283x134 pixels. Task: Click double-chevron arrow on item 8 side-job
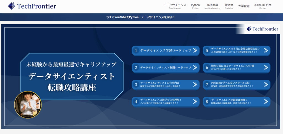coord(266,101)
